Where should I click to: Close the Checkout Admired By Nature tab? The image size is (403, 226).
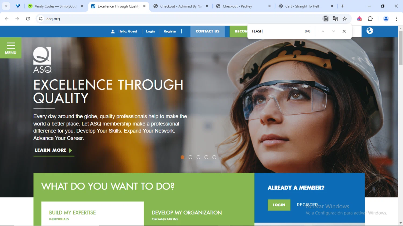tap(207, 6)
